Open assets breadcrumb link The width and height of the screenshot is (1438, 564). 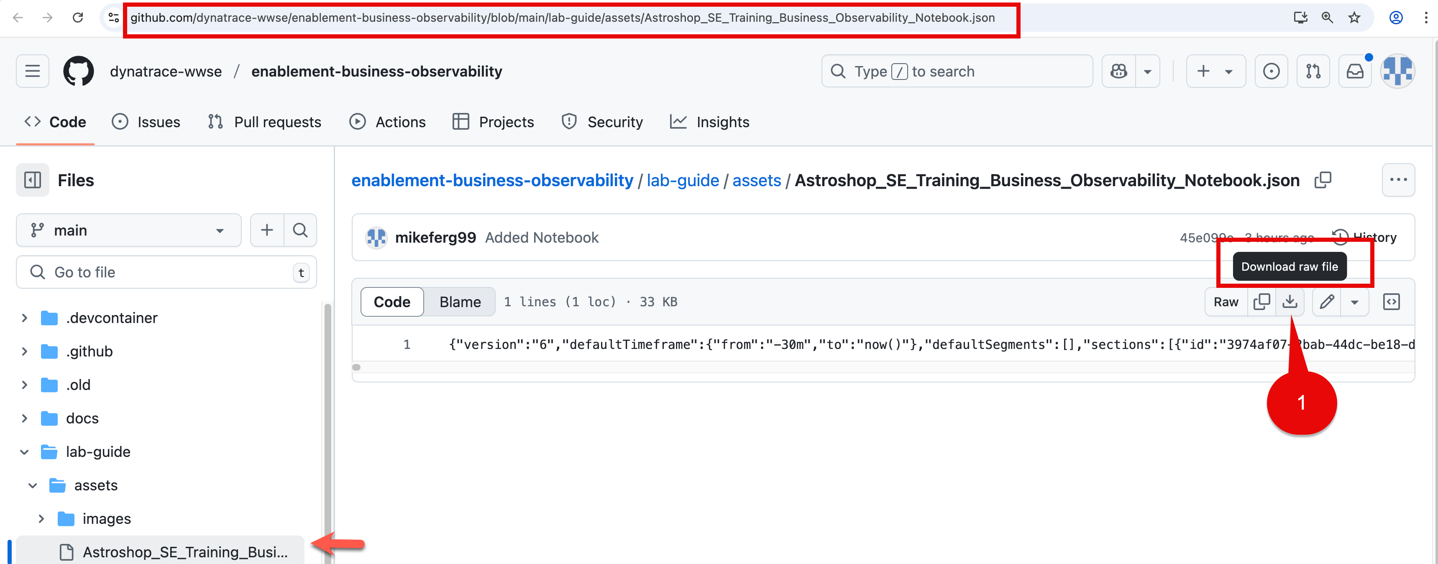756,180
